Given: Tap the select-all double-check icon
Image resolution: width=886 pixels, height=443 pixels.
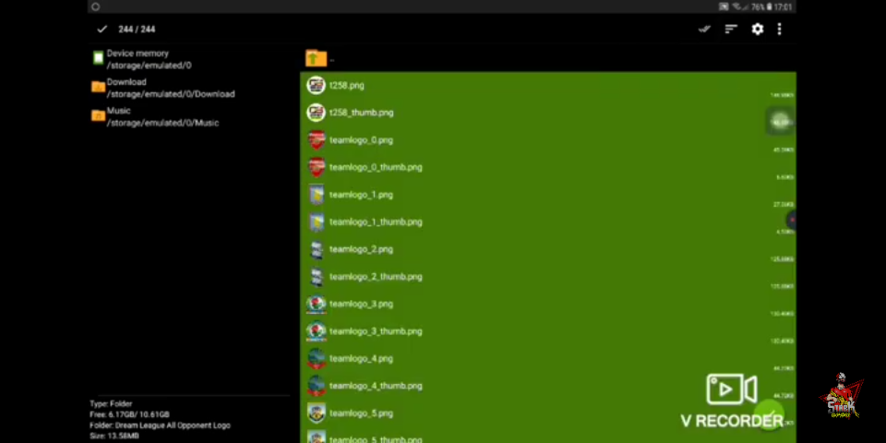Looking at the screenshot, I should (x=705, y=30).
